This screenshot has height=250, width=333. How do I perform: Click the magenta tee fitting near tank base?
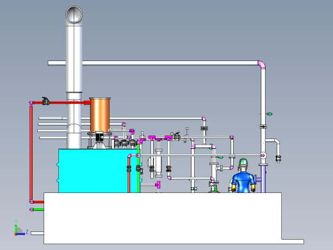tap(158, 185)
